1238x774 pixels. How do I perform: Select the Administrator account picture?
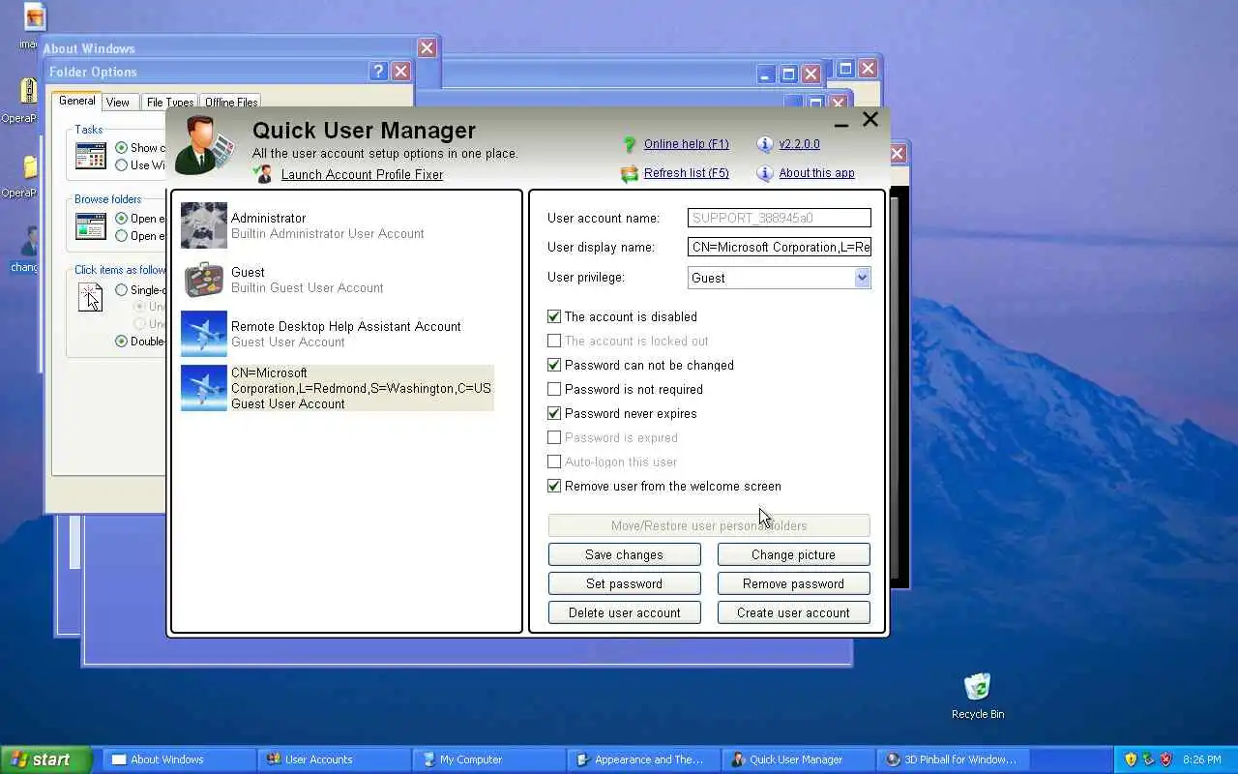pos(204,225)
